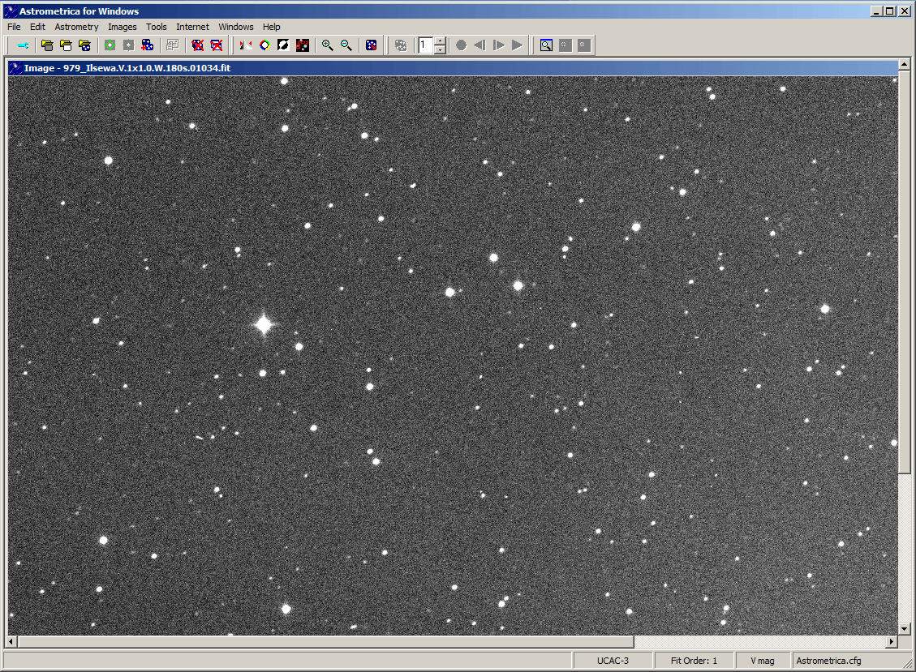This screenshot has height=672, width=916.
Task: Cancel reduction using the red X star icon
Action: pyautogui.click(x=199, y=45)
